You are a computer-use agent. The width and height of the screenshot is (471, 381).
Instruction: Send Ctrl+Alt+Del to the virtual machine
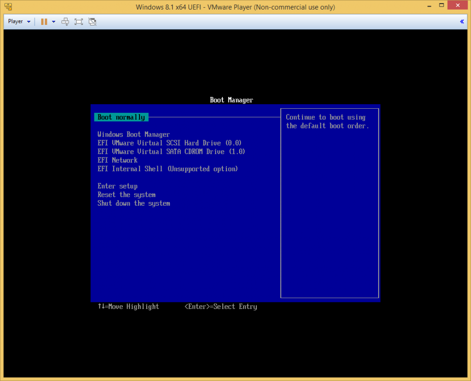[65, 22]
